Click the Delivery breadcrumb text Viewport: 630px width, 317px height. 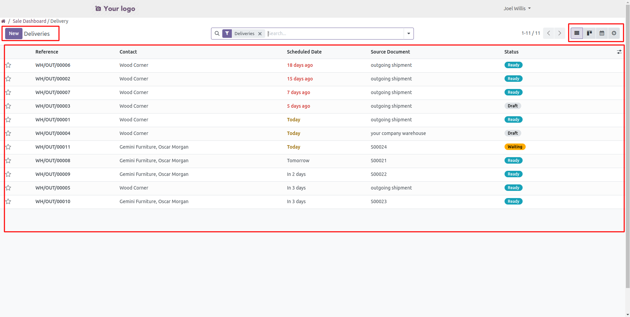[x=59, y=21]
